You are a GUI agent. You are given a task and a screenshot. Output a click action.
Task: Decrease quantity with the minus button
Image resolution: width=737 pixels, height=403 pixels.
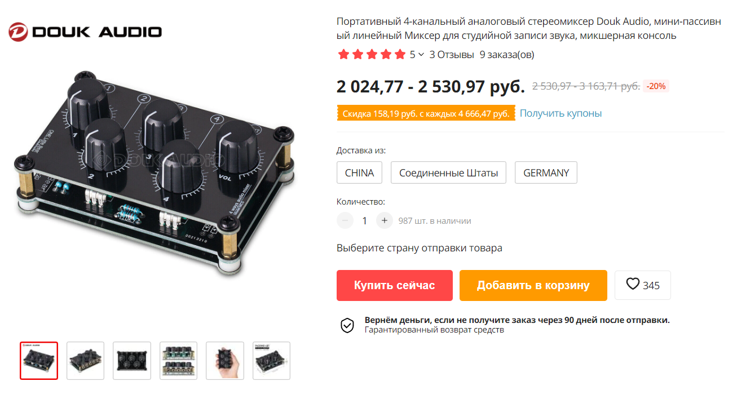(x=345, y=220)
